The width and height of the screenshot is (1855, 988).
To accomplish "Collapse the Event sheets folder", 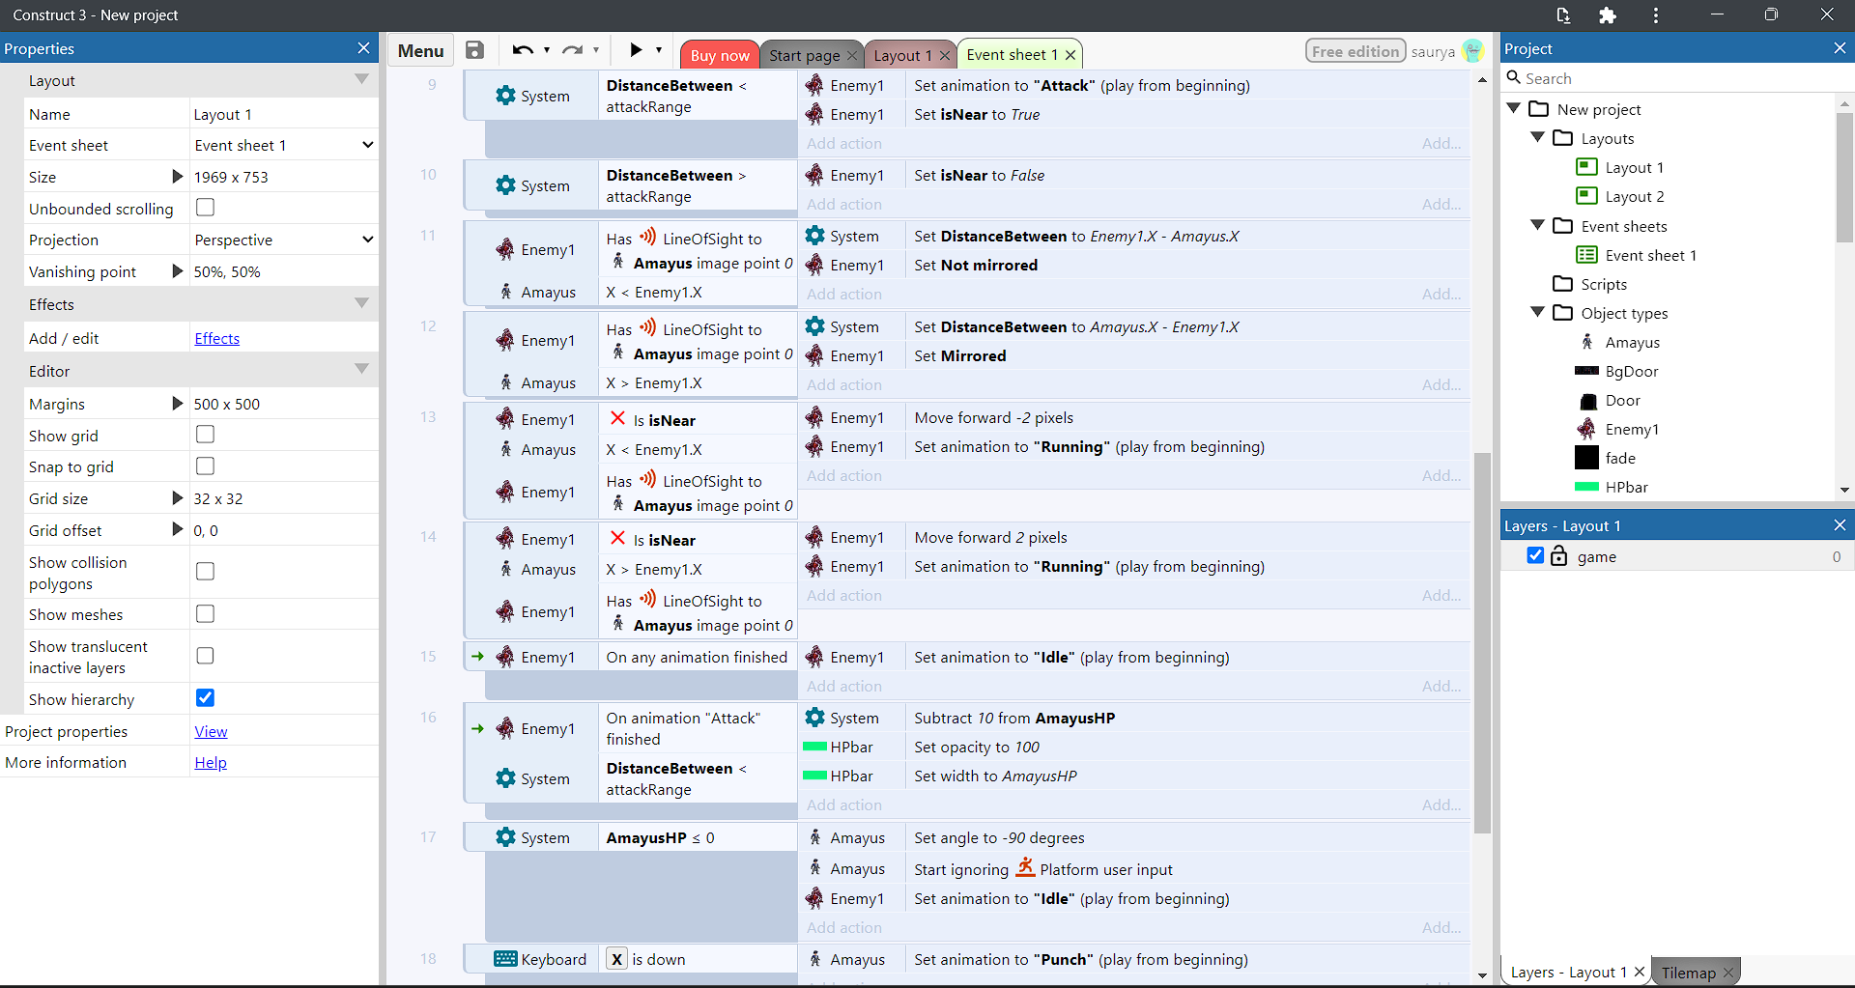I will tap(1538, 225).
